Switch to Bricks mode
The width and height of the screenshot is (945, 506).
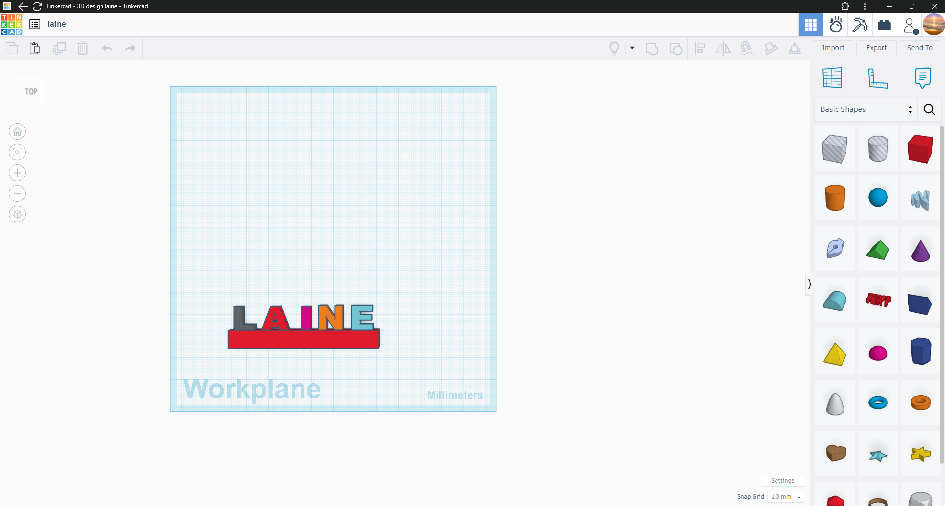point(884,25)
